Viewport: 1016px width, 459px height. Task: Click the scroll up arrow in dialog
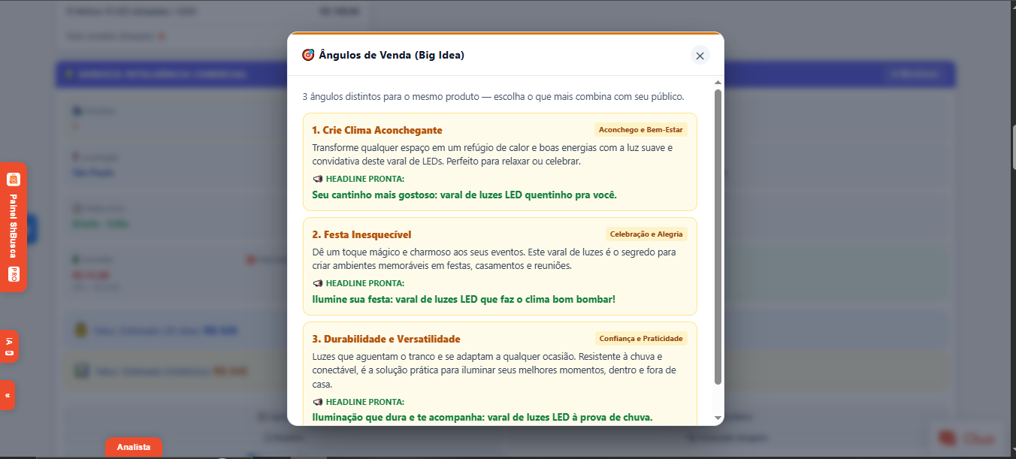(718, 83)
